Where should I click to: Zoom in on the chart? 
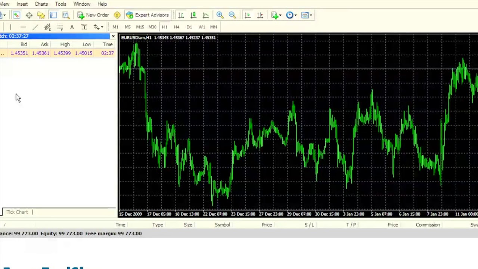(x=220, y=15)
